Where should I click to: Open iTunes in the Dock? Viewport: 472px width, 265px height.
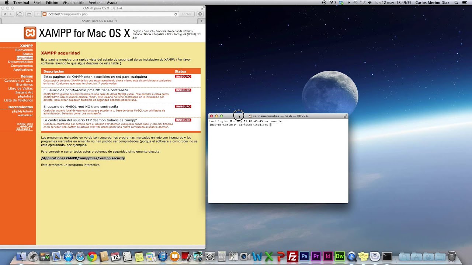(x=163, y=256)
